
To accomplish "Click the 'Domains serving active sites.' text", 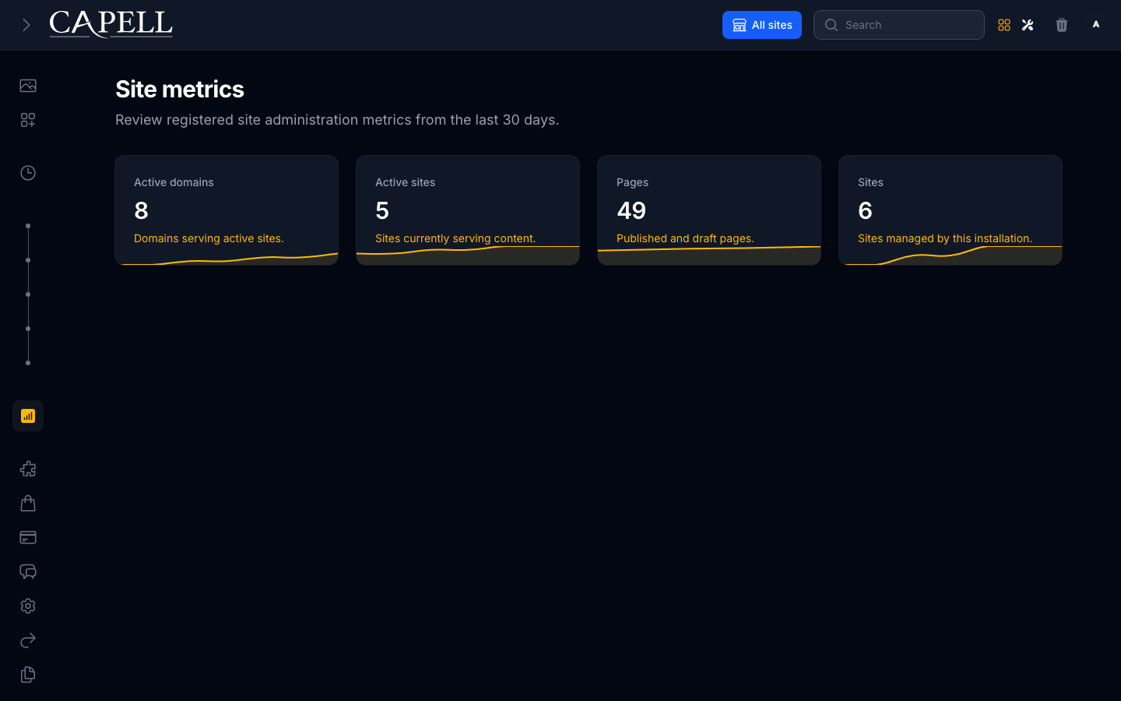I will [x=209, y=238].
